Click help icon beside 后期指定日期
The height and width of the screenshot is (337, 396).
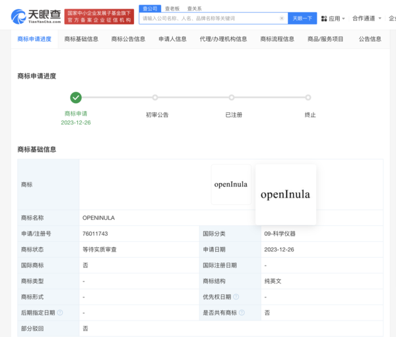(60, 313)
